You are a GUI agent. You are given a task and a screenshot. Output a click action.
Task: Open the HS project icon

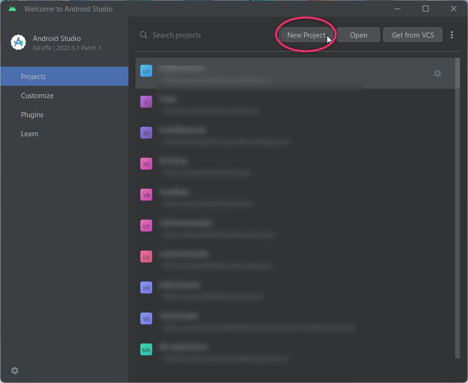[x=146, y=288]
